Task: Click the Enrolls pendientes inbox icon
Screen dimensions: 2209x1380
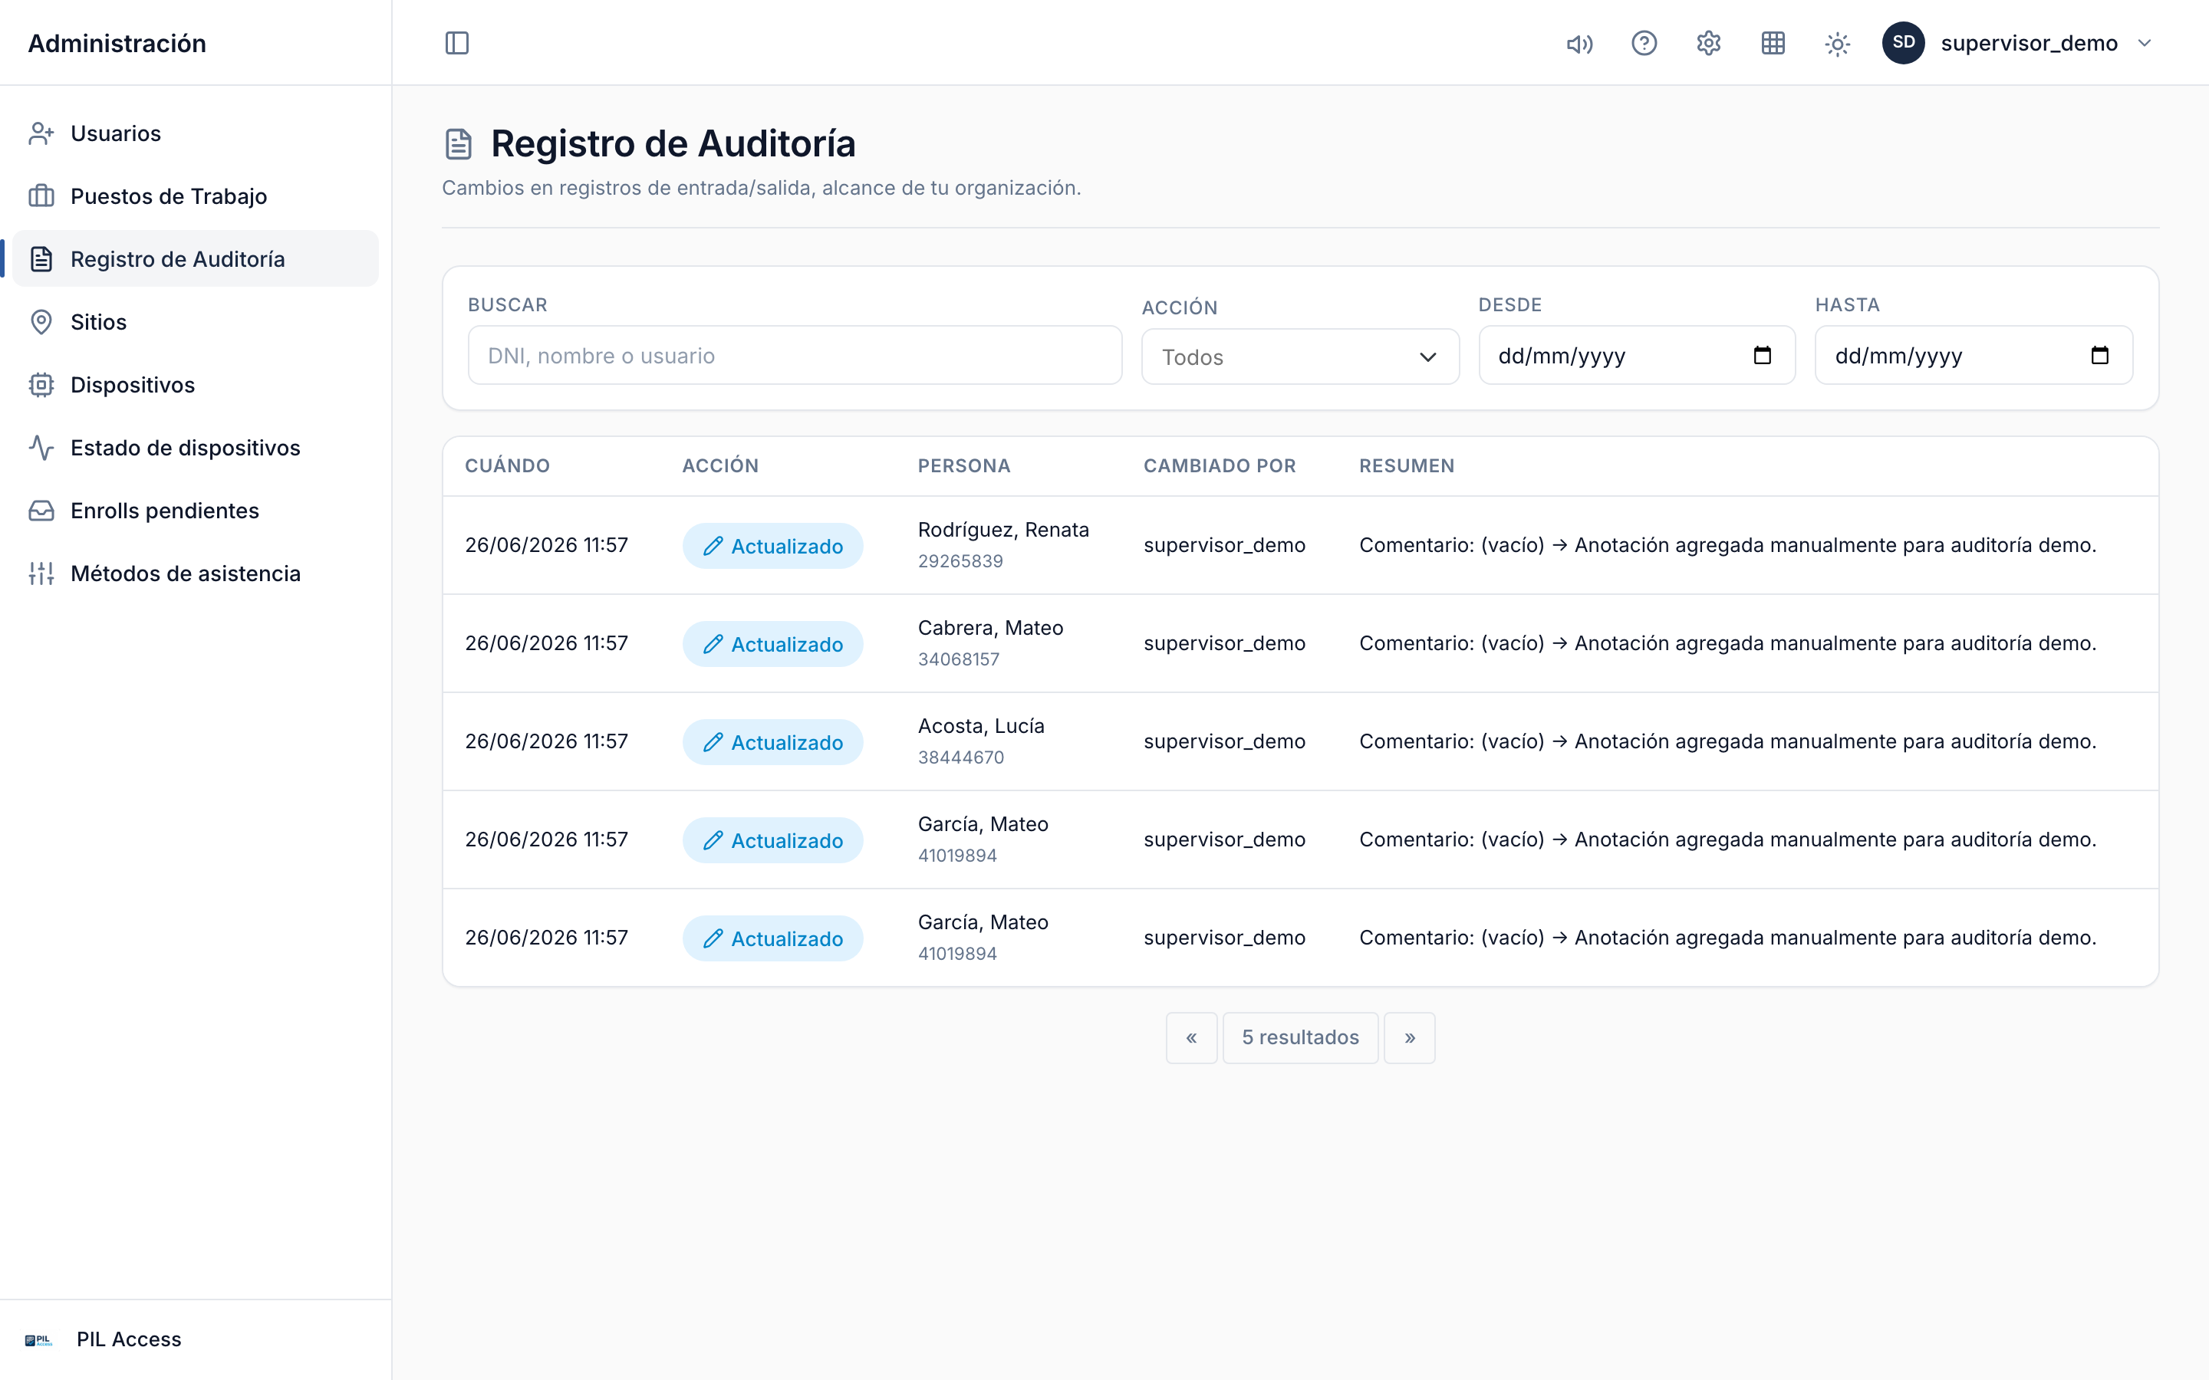Action: (41, 511)
